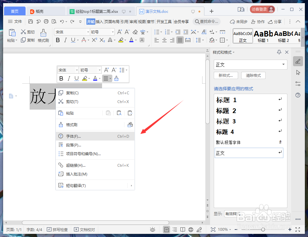The image size is (308, 237).
Task: Click the 新样式 new style button
Action: point(226,75)
